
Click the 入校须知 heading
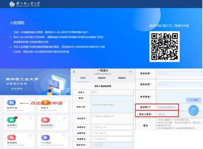coord(17,23)
